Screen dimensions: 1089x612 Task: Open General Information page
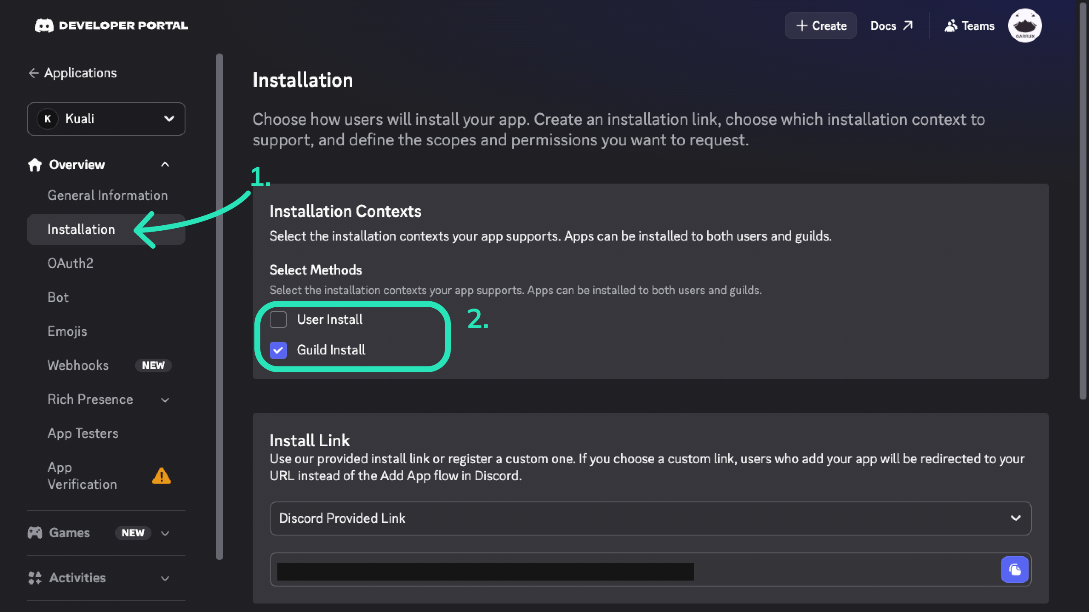108,195
